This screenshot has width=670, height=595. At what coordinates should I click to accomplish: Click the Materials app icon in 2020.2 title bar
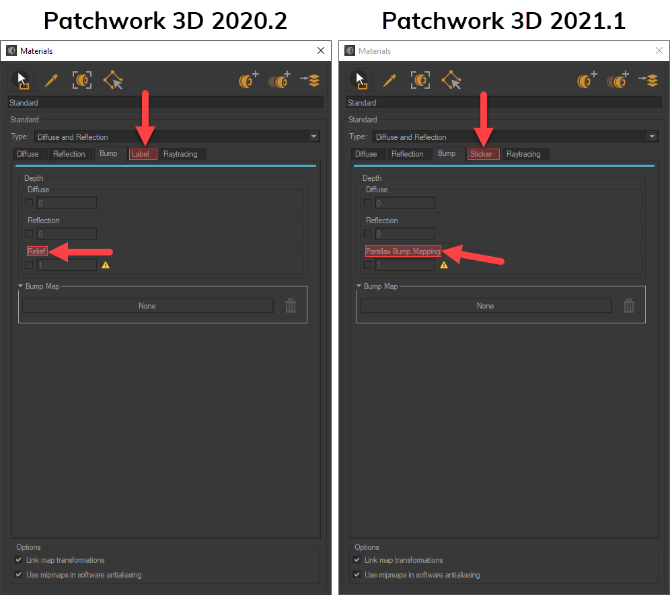(11, 51)
